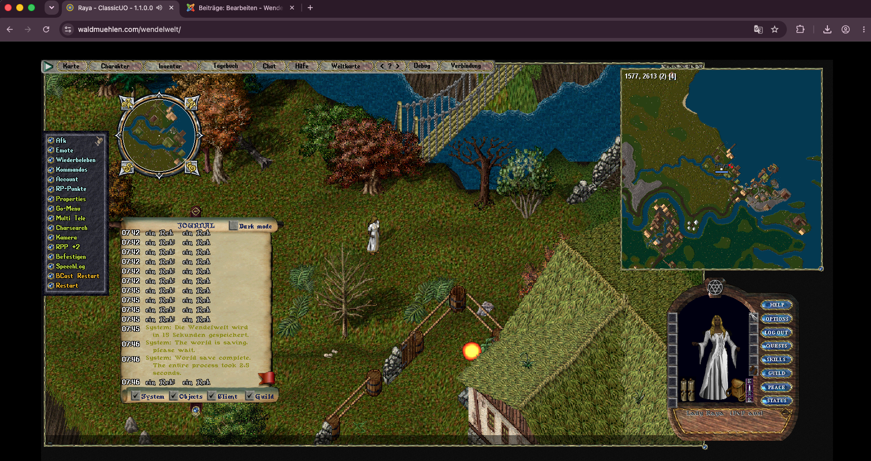Image resolution: width=871 pixels, height=461 pixels.
Task: Open the STATUS paperdoll button
Action: [x=777, y=401]
